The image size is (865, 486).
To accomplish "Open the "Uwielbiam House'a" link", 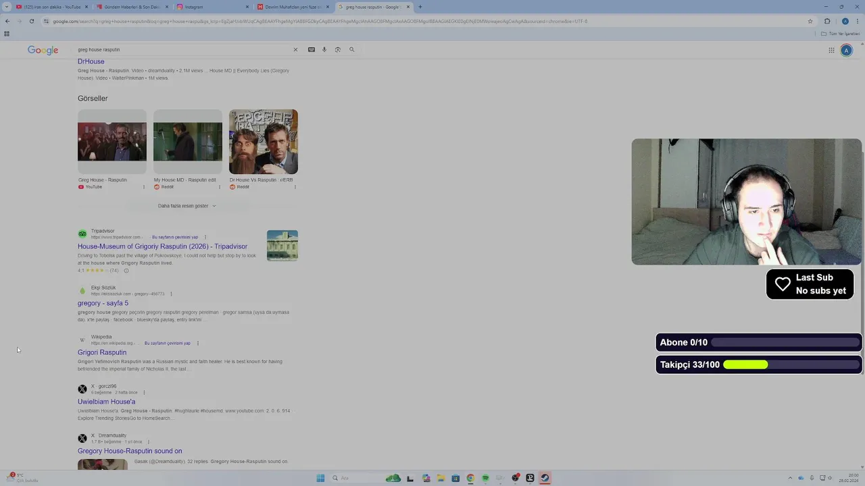I will 106,402.
